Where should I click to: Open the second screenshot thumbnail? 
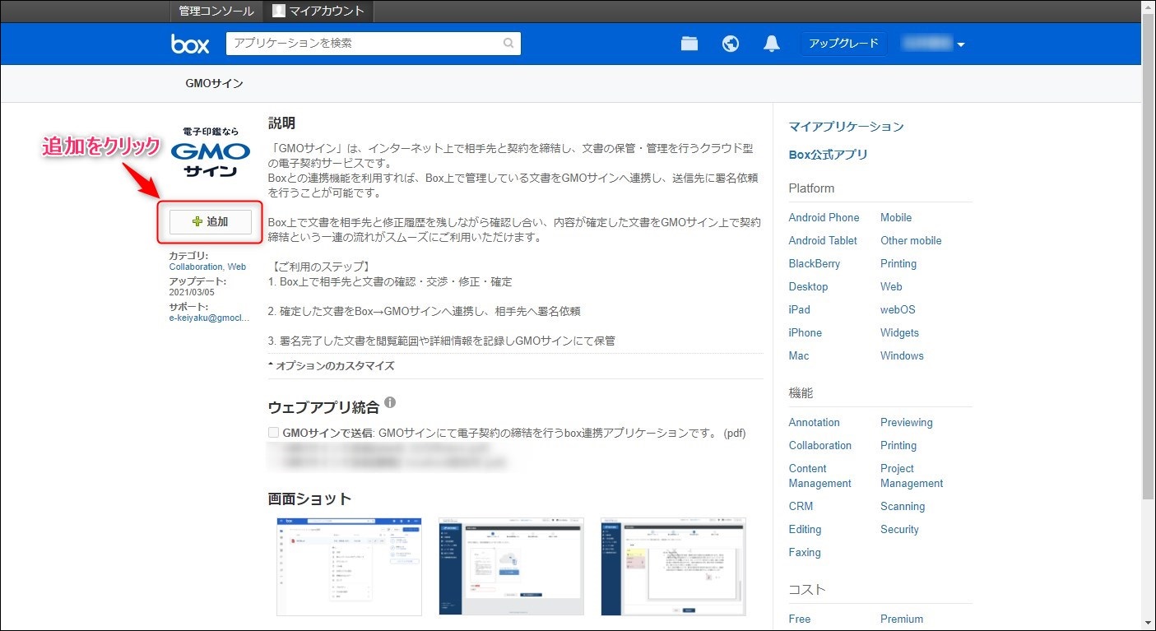tap(511, 567)
